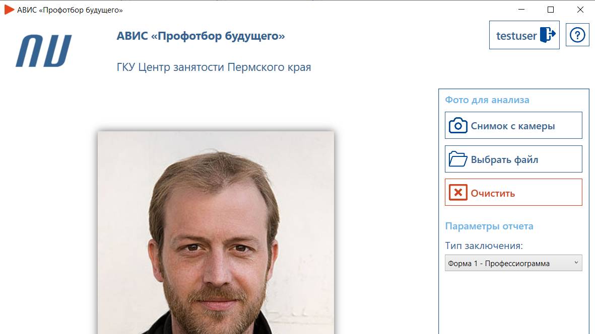This screenshot has height=334, width=595.
Task: Click the «АВИС «Профотбор будущего»» page heading
Action: coord(201,36)
